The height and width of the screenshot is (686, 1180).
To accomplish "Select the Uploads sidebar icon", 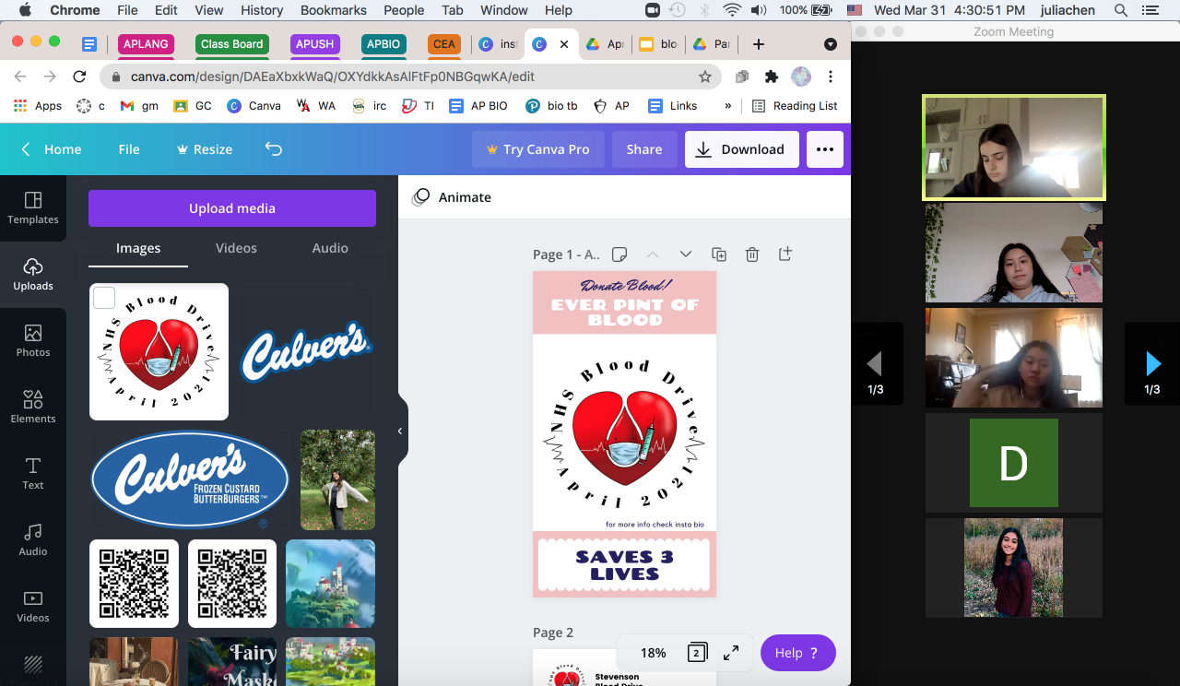I will pyautogui.click(x=33, y=275).
